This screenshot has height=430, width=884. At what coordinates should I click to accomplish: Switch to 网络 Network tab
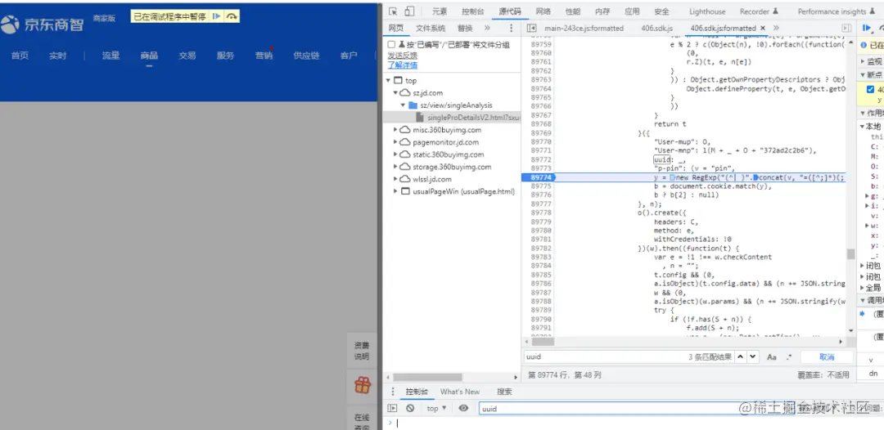point(543,11)
